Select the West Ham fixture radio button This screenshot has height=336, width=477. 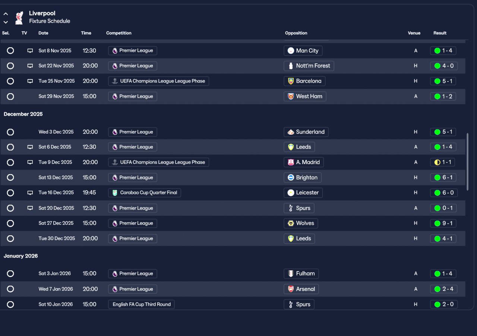click(x=10, y=96)
